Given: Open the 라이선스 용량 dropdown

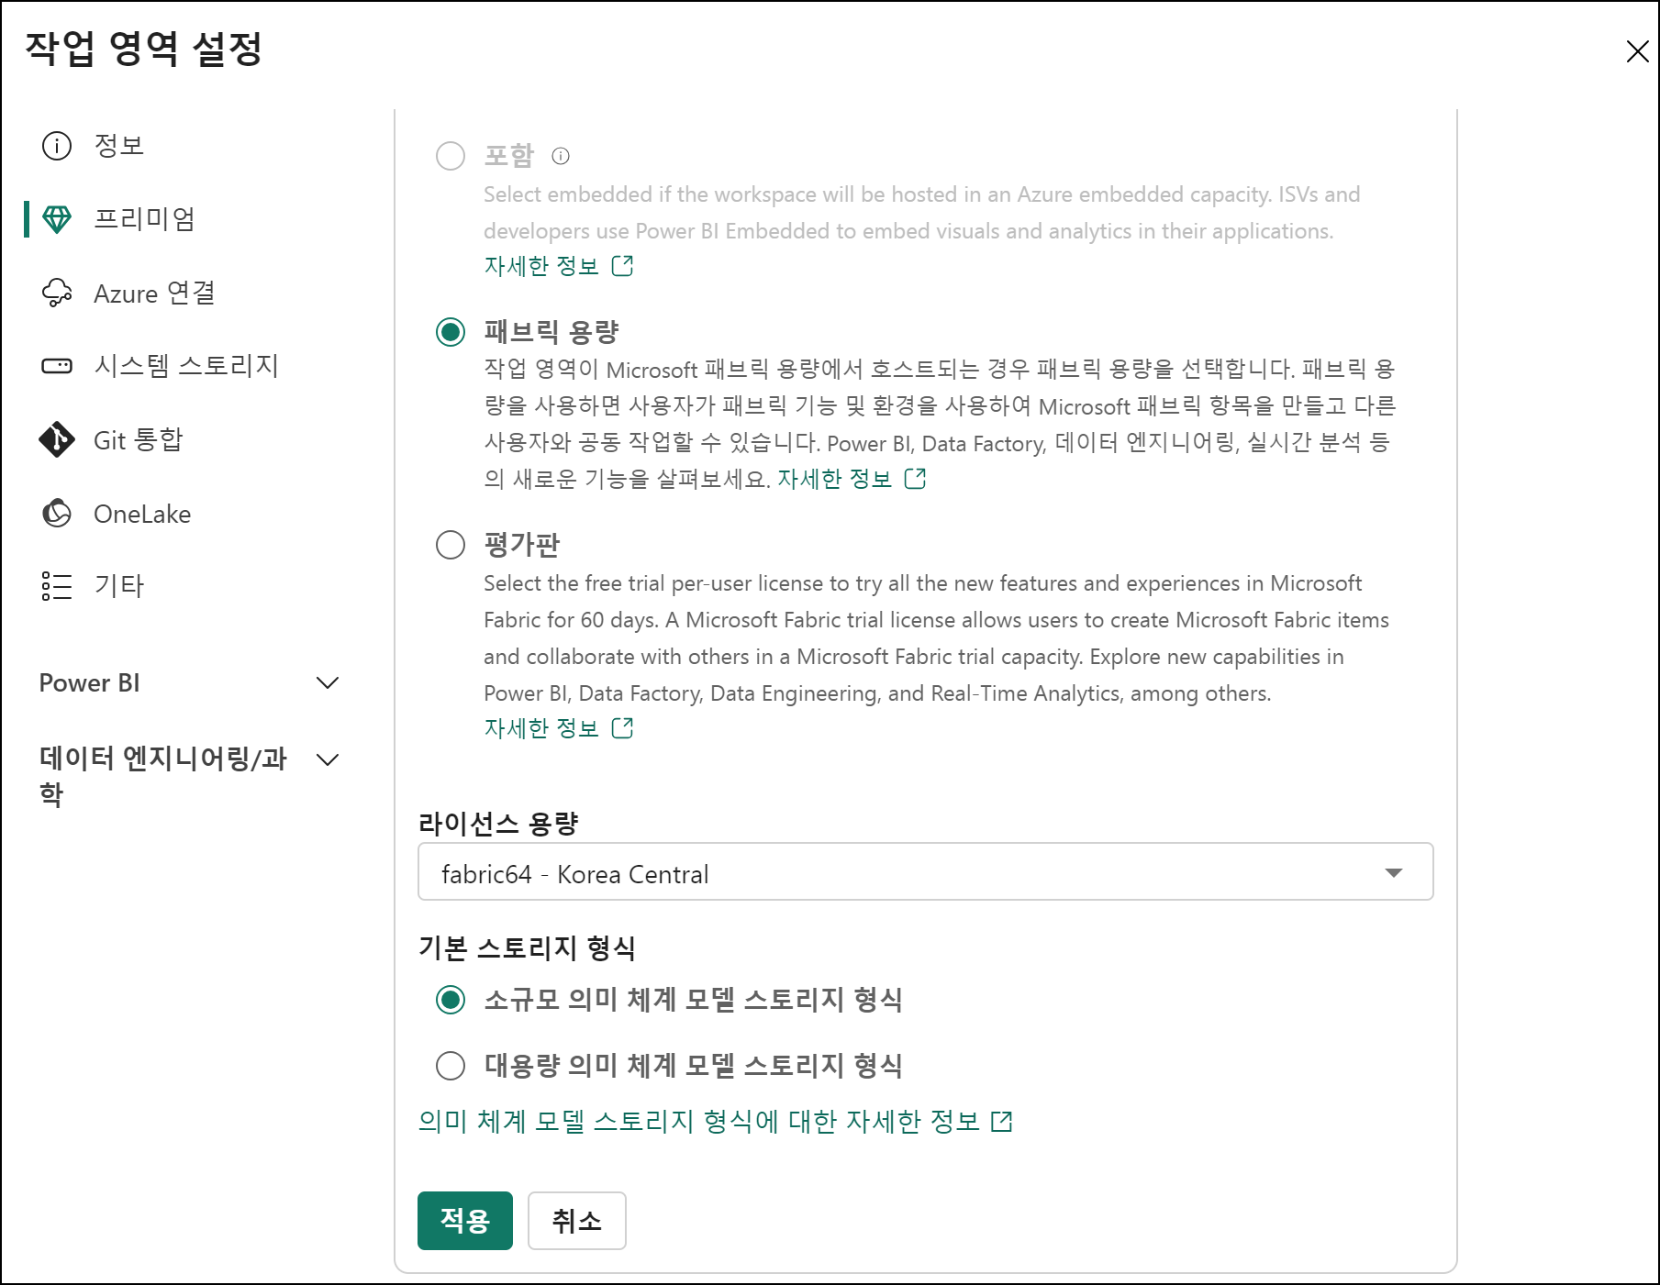Looking at the screenshot, I should point(925,872).
